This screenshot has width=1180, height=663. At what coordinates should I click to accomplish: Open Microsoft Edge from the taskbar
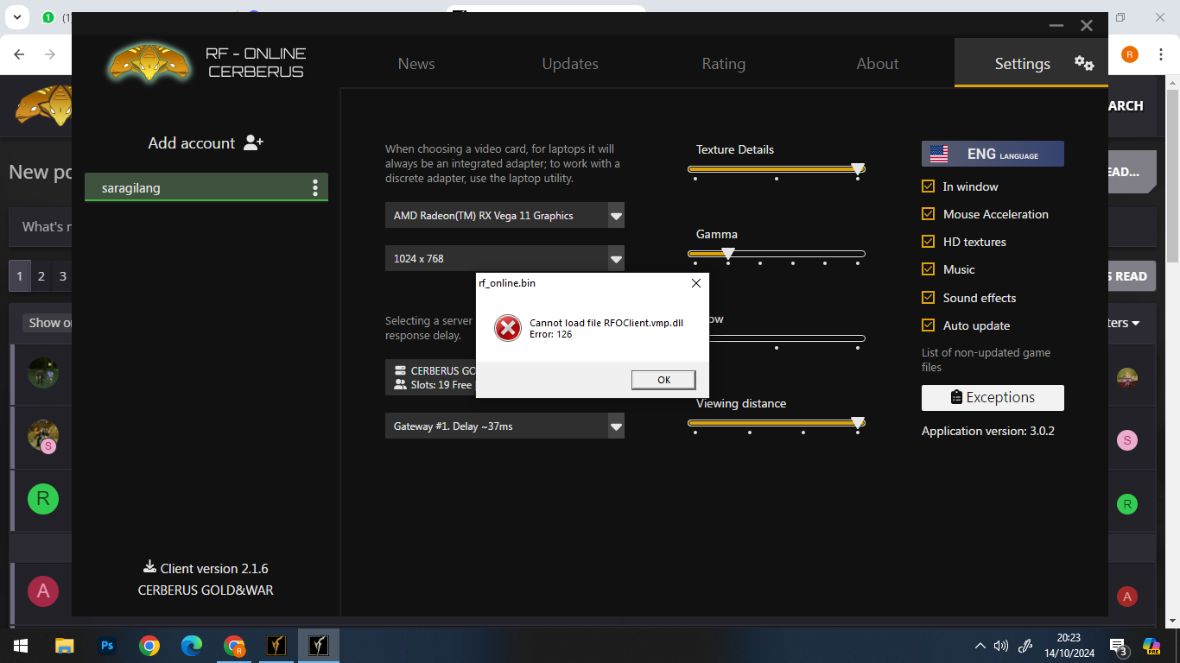pos(192,645)
